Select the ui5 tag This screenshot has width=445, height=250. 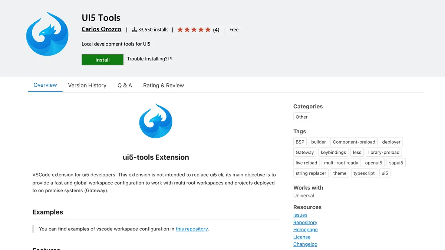[385, 173]
